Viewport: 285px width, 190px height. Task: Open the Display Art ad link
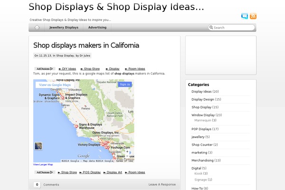click(113, 172)
